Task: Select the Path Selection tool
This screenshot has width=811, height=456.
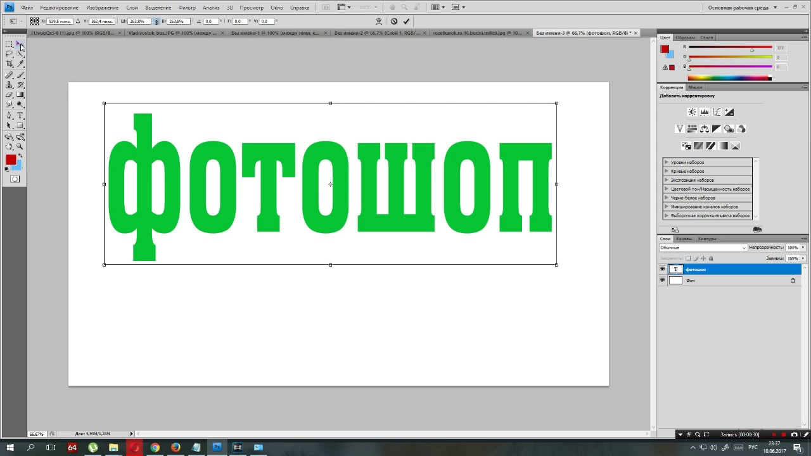Action: pos(9,125)
